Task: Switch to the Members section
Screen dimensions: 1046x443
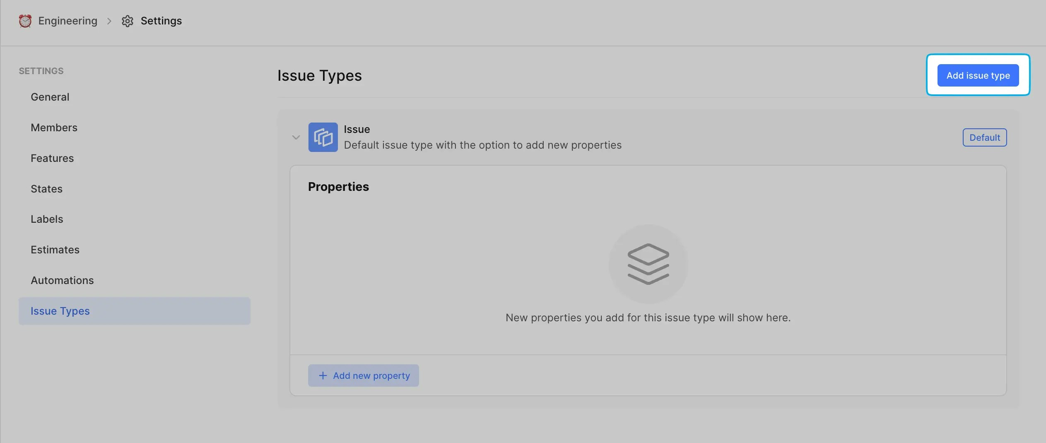Action: pyautogui.click(x=54, y=127)
